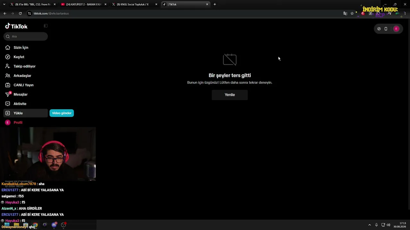The image size is (410, 230).
Task: Click the Video gönder button
Action: [x=61, y=113]
